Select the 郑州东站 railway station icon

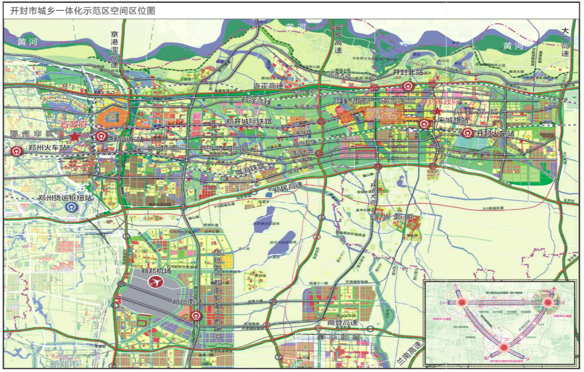click(101, 136)
